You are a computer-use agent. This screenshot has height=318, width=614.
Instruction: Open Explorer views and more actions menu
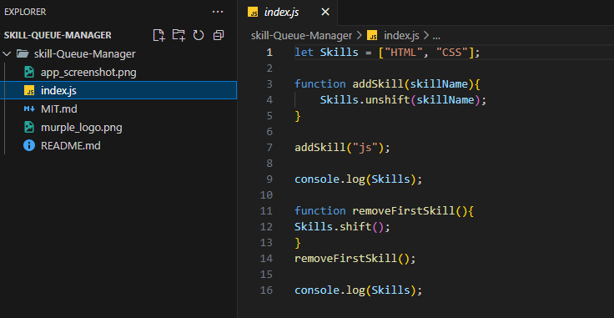click(218, 12)
